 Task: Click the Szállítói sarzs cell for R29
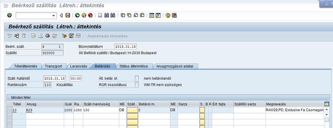(249, 110)
